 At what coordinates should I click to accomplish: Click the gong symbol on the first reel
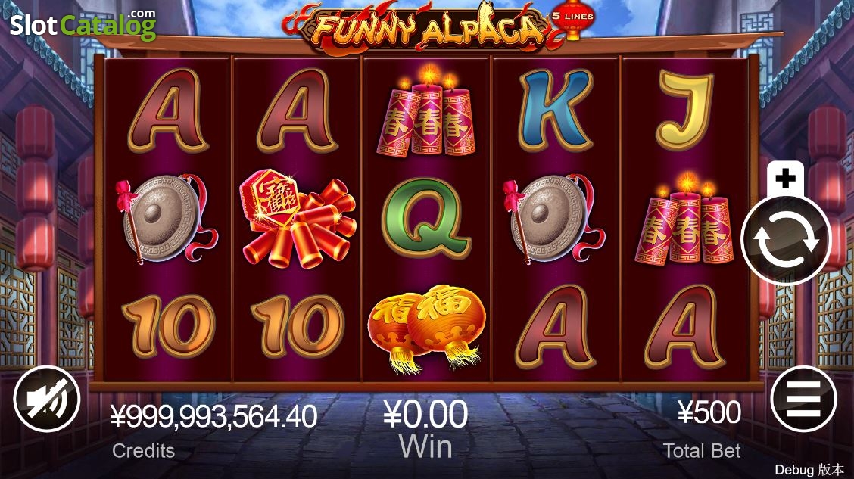point(166,219)
